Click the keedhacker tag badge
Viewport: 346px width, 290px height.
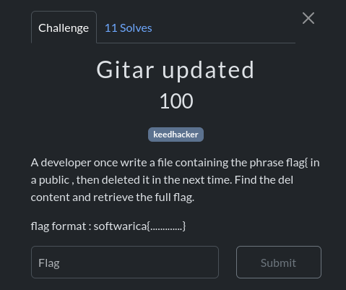click(x=176, y=135)
